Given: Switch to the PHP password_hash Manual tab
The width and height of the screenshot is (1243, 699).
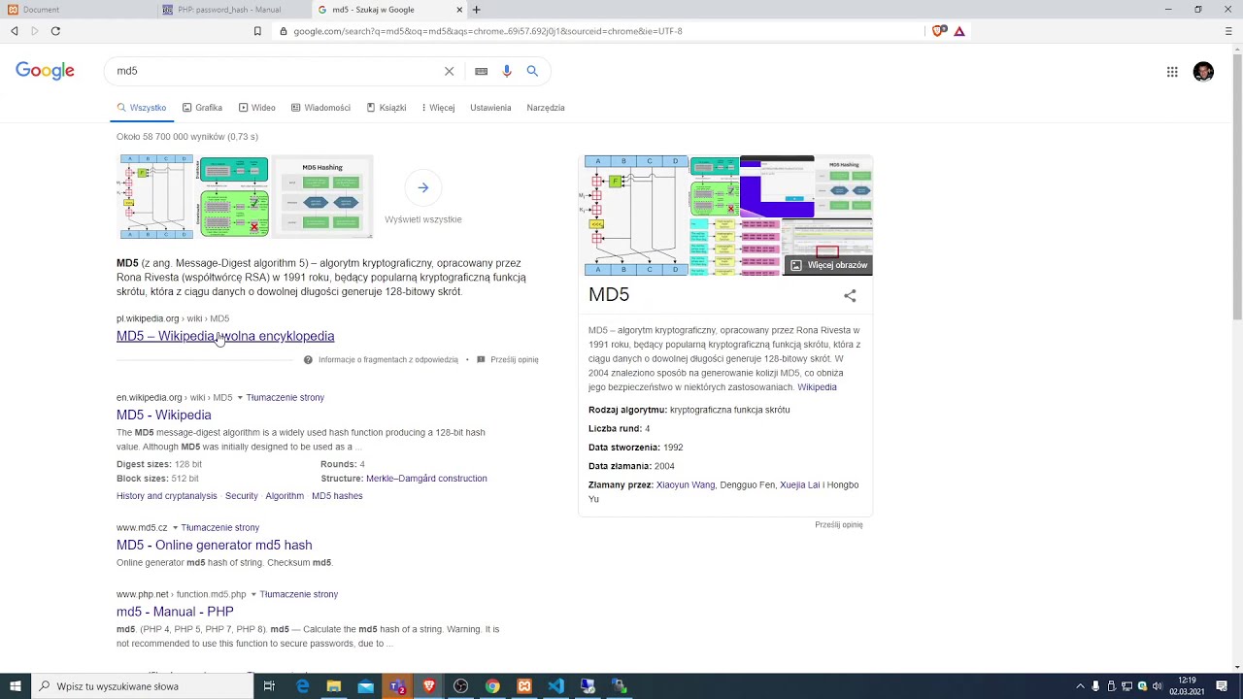Looking at the screenshot, I should (x=233, y=10).
